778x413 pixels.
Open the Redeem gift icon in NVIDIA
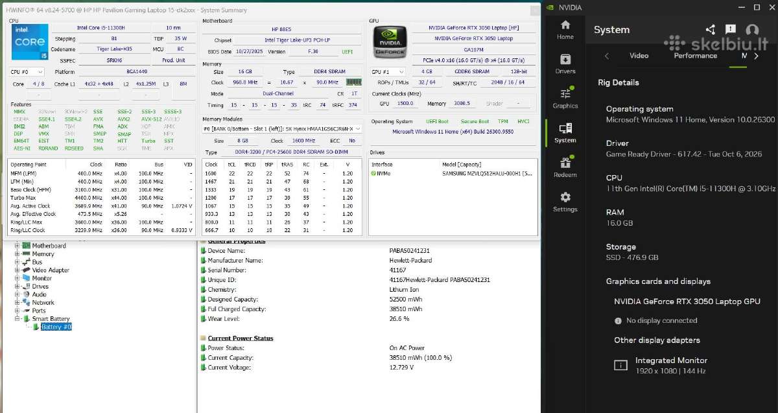point(565,167)
